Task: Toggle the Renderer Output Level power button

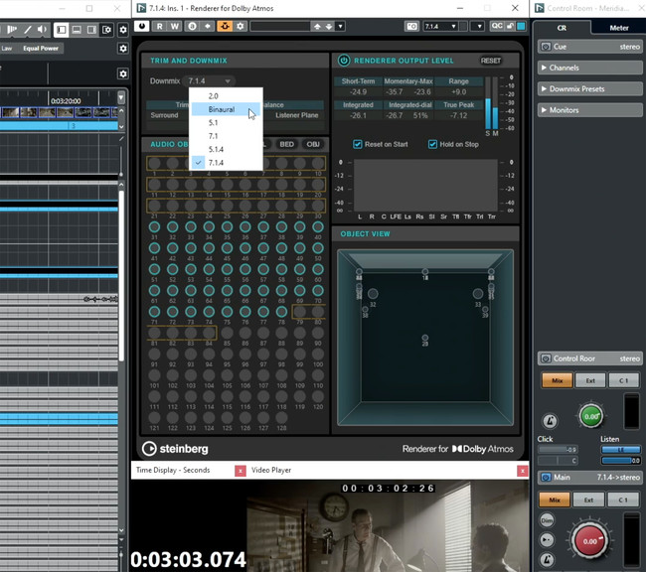Action: point(344,60)
